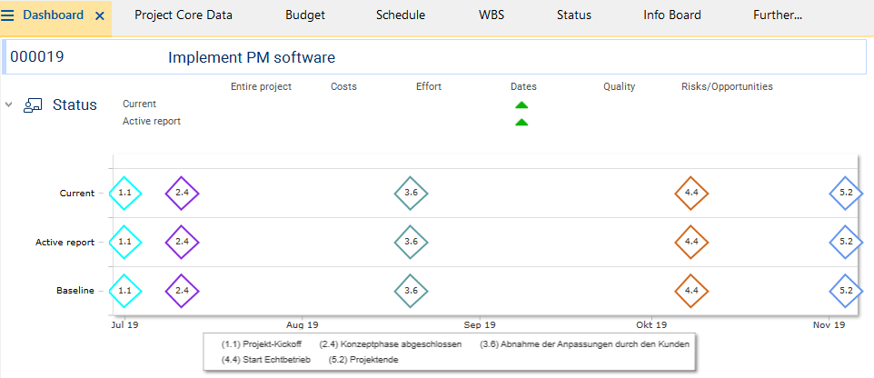Click the Active report green Dates arrow

(x=521, y=122)
